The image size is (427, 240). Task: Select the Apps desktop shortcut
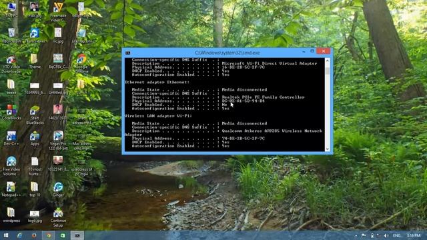point(35,138)
